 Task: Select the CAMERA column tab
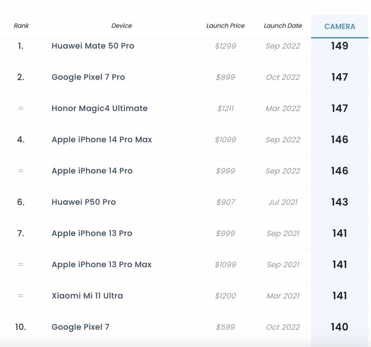[339, 26]
